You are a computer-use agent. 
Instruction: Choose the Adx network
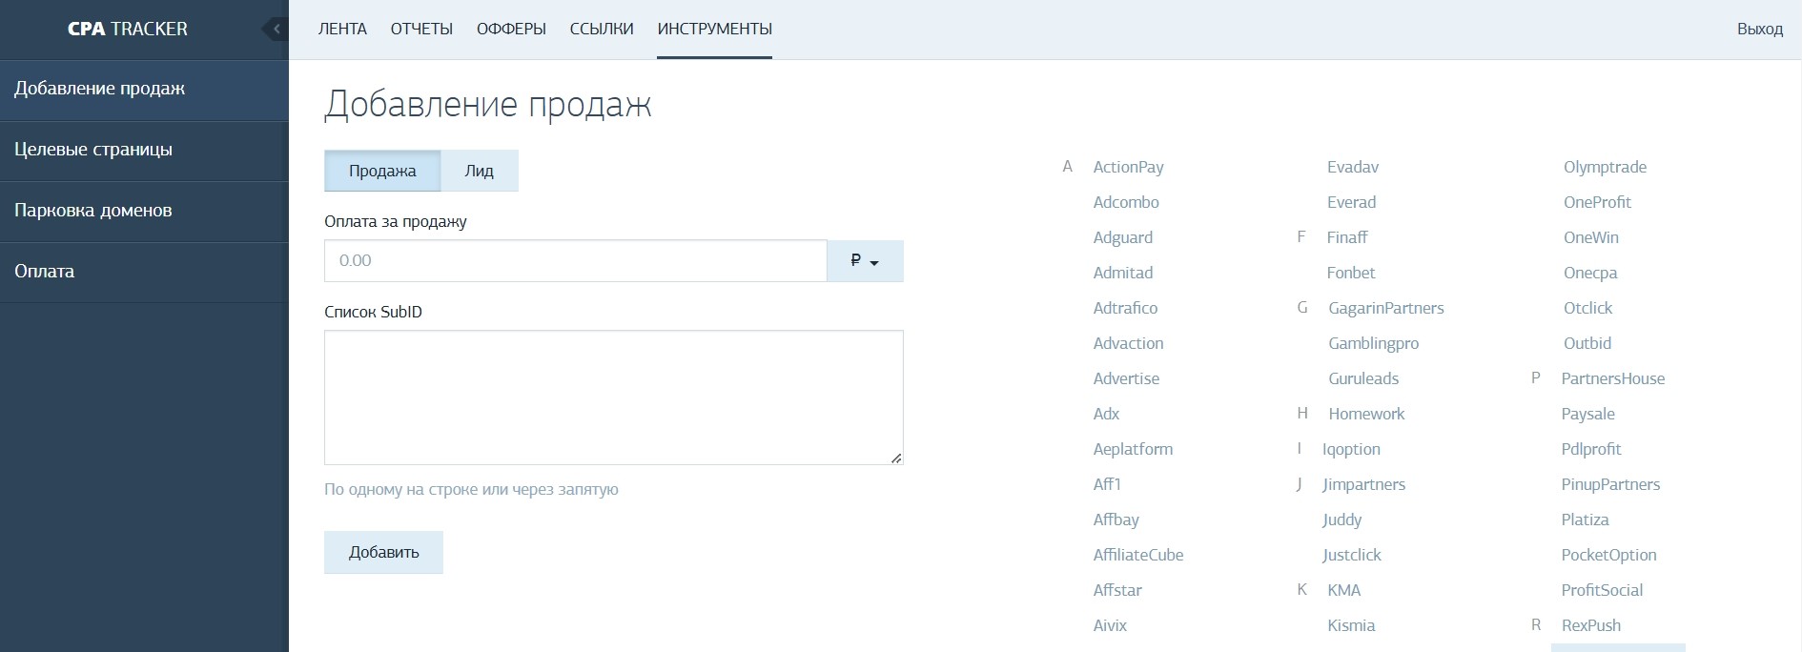[1106, 414]
